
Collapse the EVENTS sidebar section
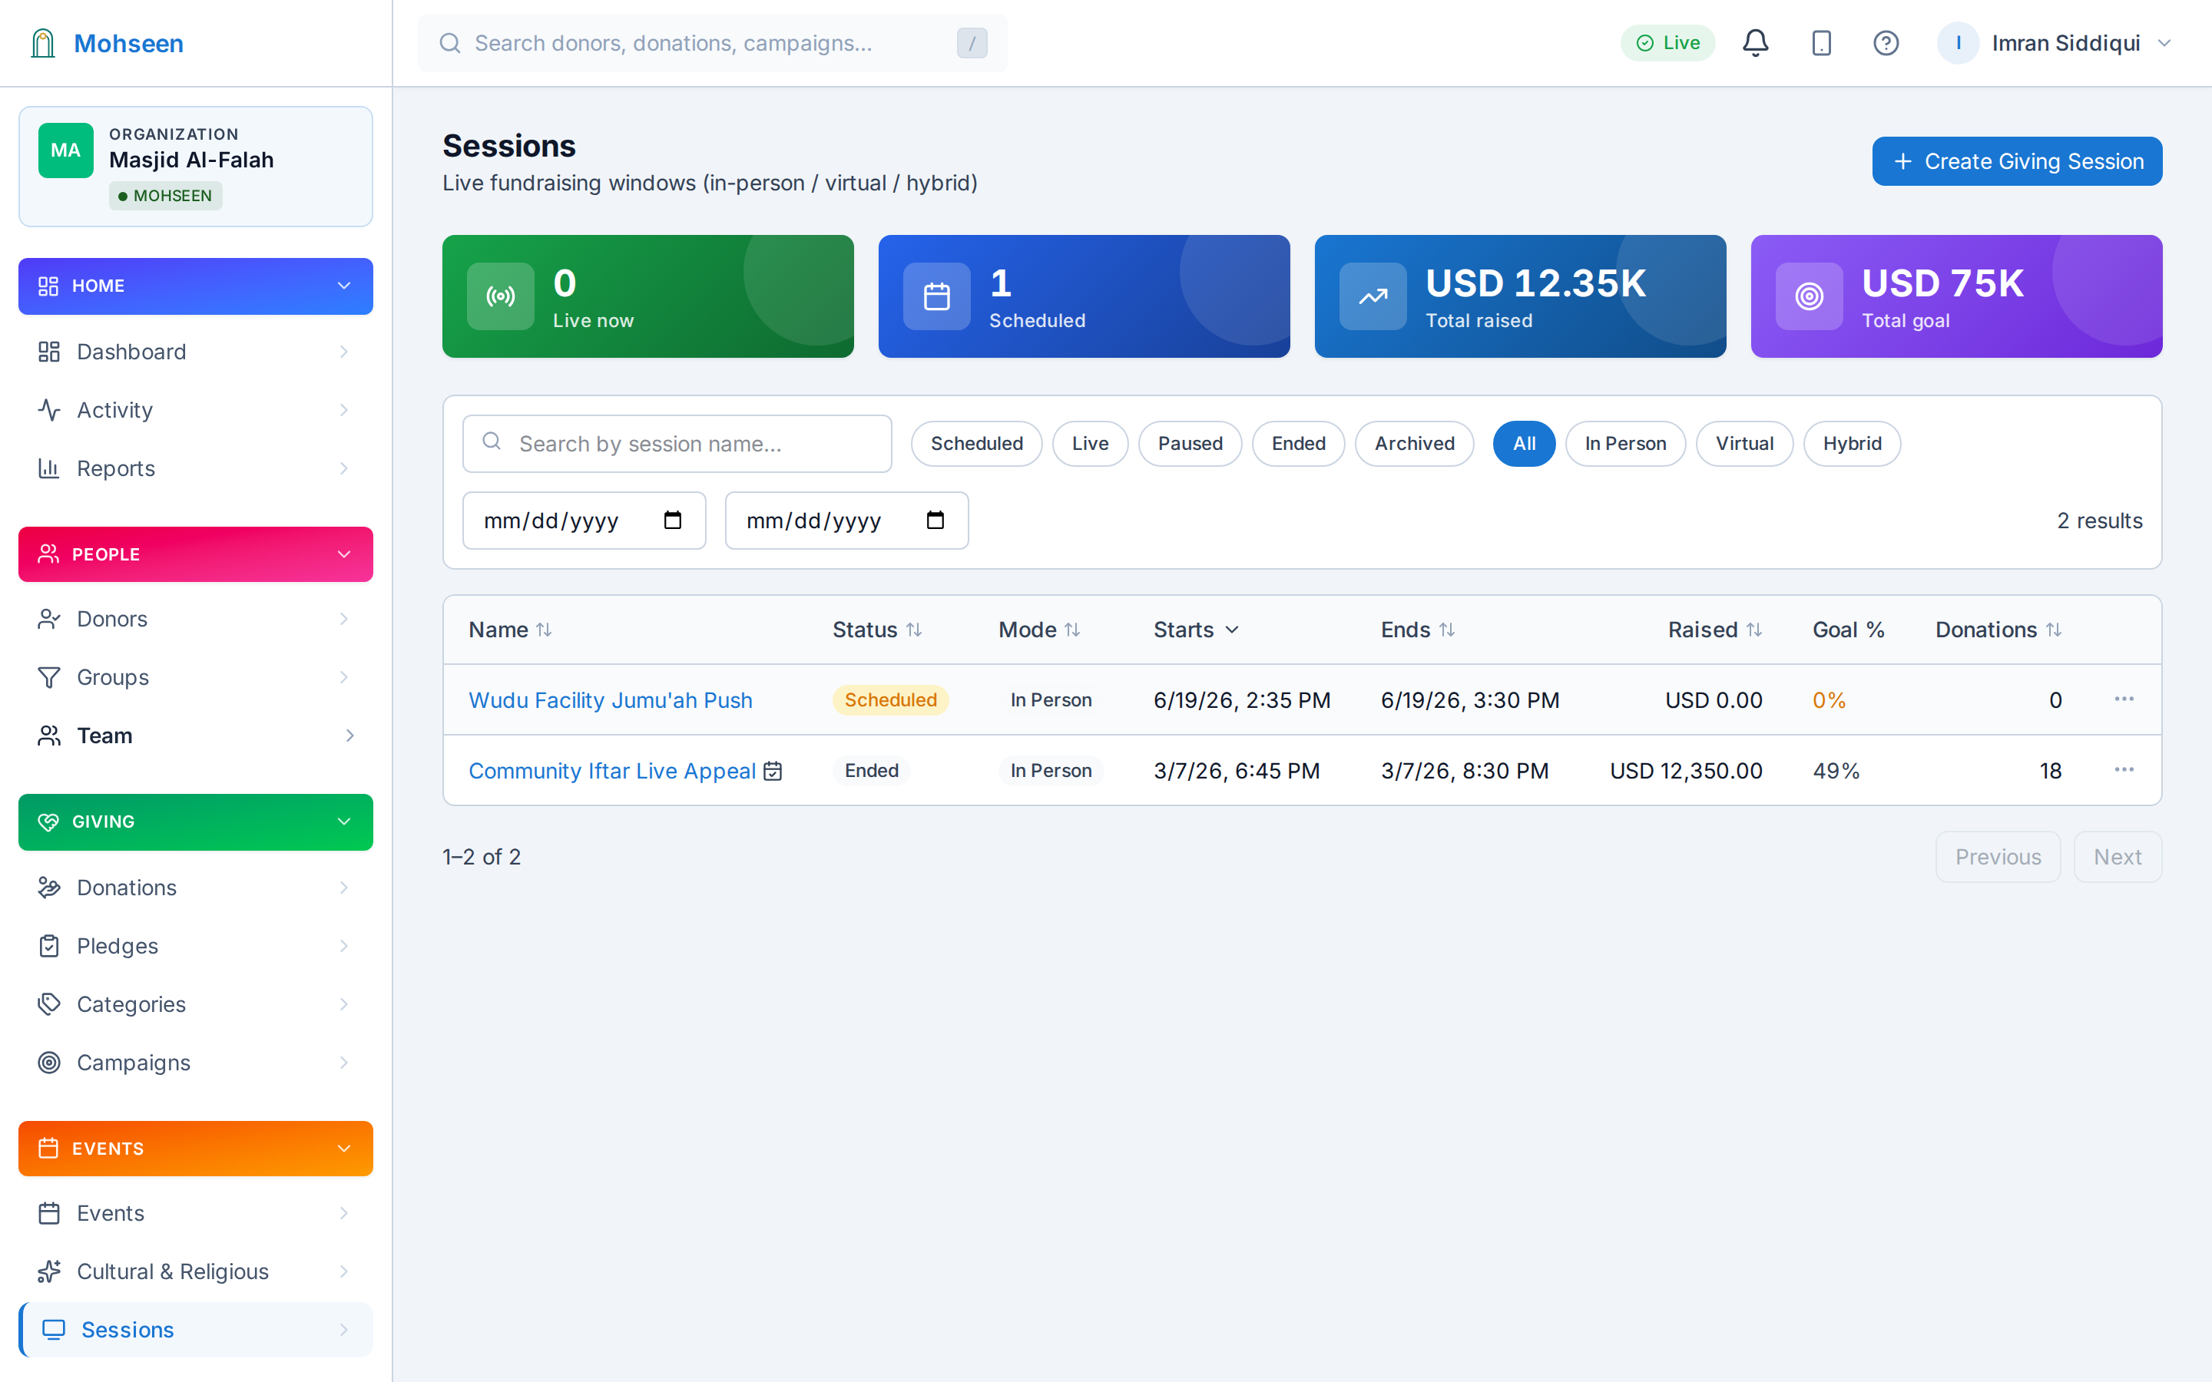(196, 1148)
